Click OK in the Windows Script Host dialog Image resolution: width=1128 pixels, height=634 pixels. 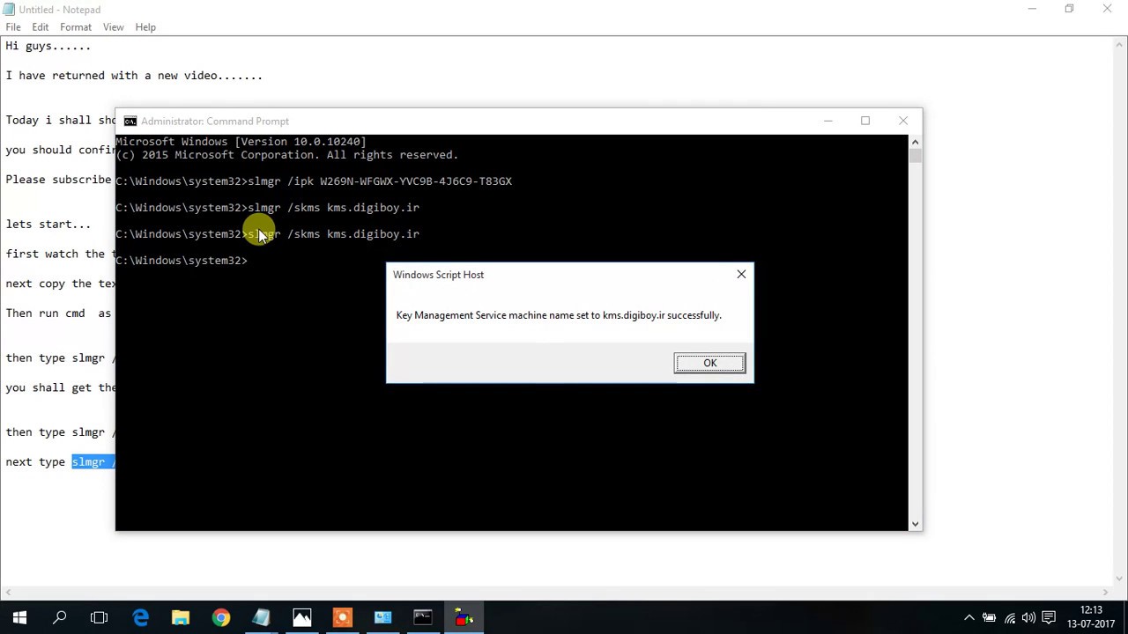[x=709, y=363]
